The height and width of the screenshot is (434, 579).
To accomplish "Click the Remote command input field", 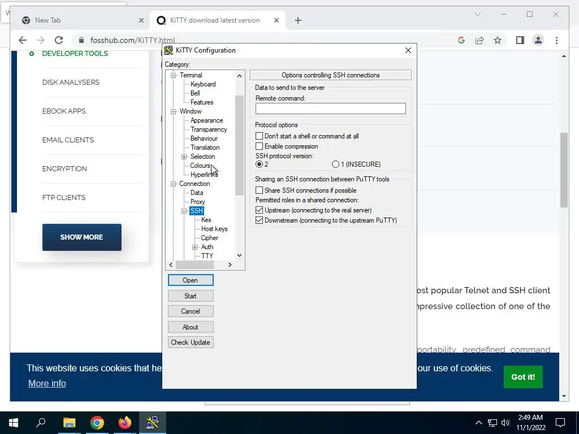I will point(330,108).
